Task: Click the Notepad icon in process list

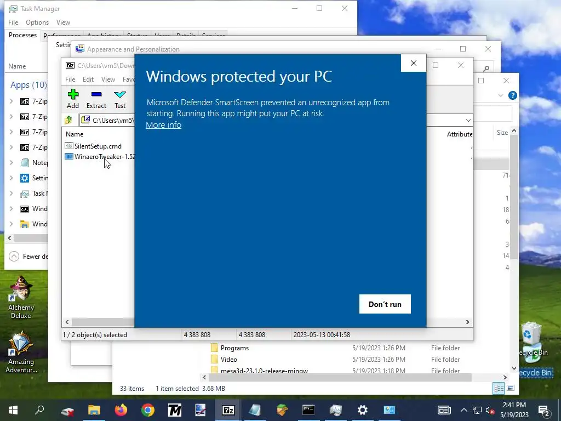Action: (25, 163)
